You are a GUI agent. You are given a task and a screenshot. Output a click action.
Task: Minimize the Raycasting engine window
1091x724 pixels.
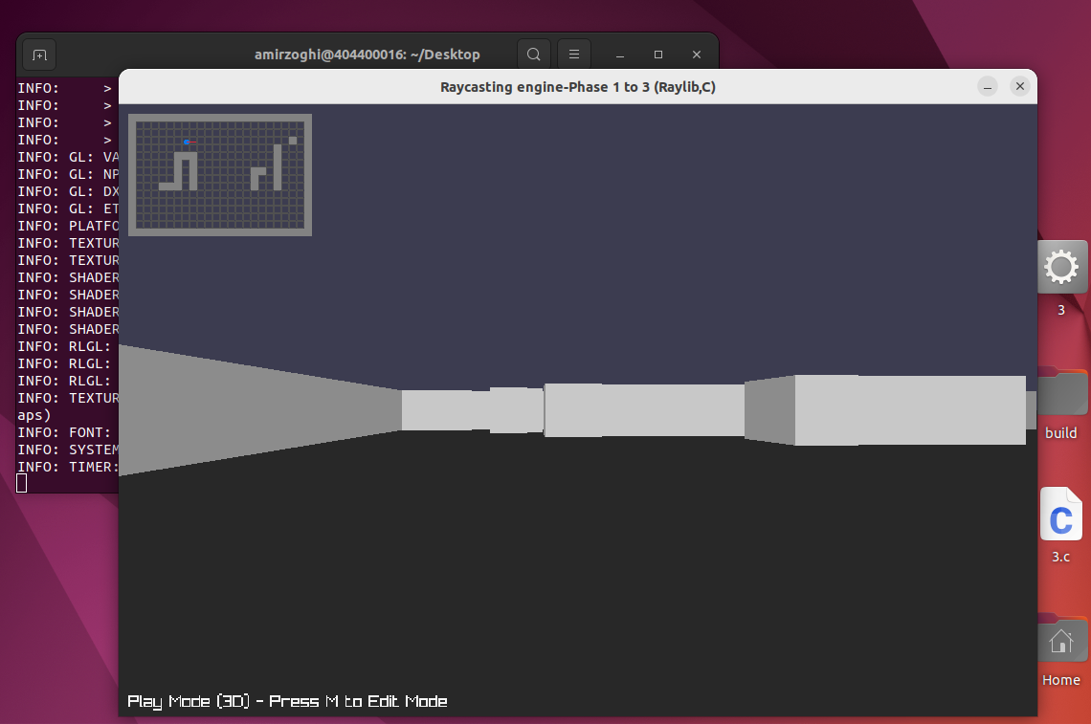pos(988,87)
